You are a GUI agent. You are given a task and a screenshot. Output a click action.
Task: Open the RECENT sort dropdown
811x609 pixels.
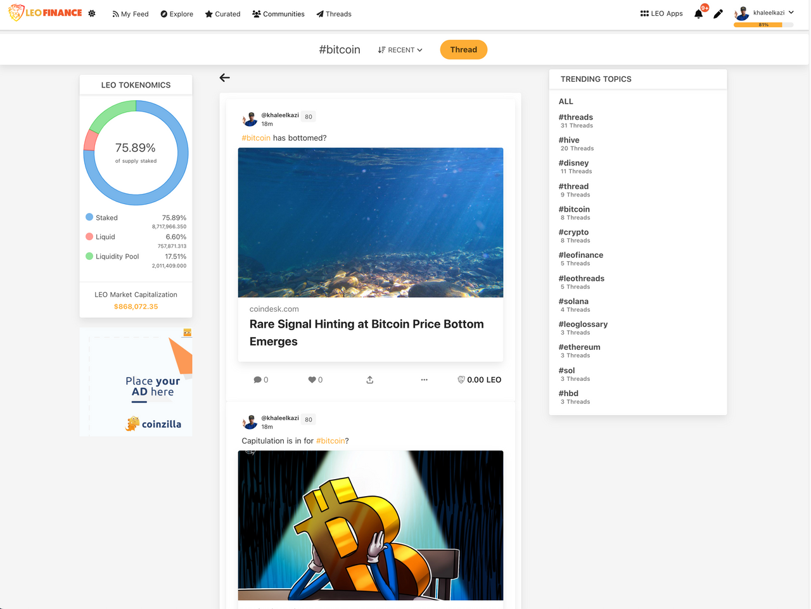400,50
